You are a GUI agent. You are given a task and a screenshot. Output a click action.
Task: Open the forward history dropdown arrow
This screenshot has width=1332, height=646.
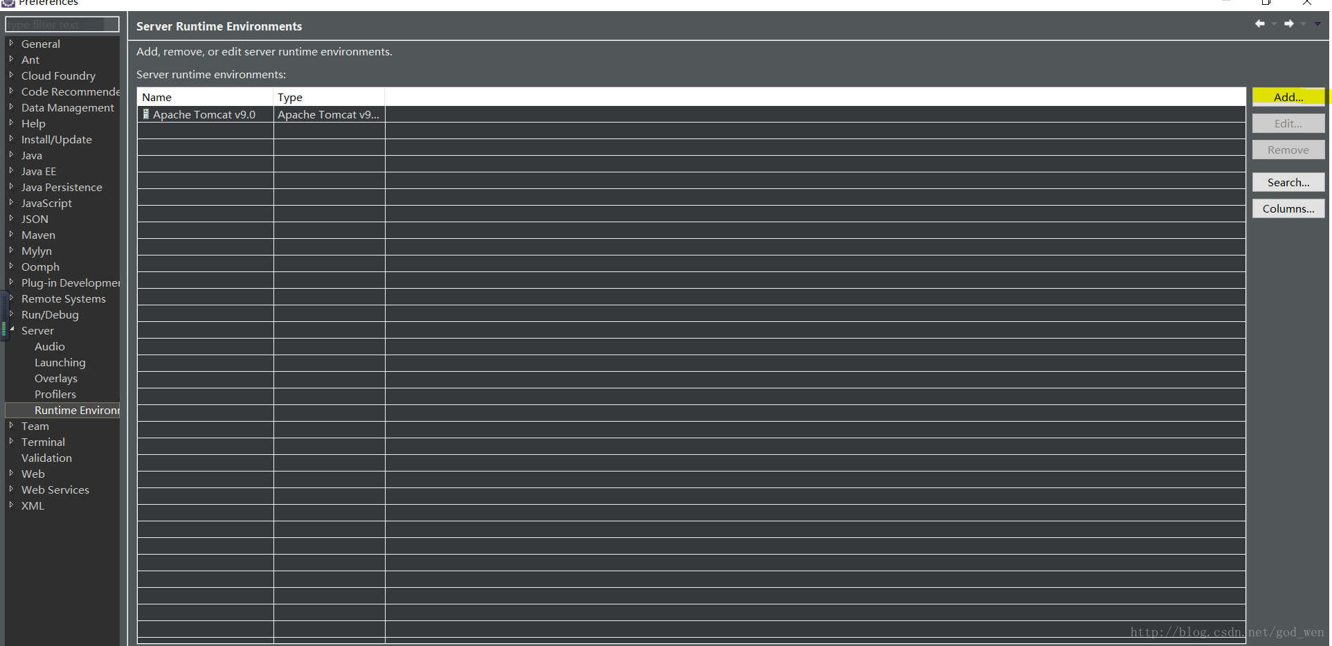[1303, 24]
